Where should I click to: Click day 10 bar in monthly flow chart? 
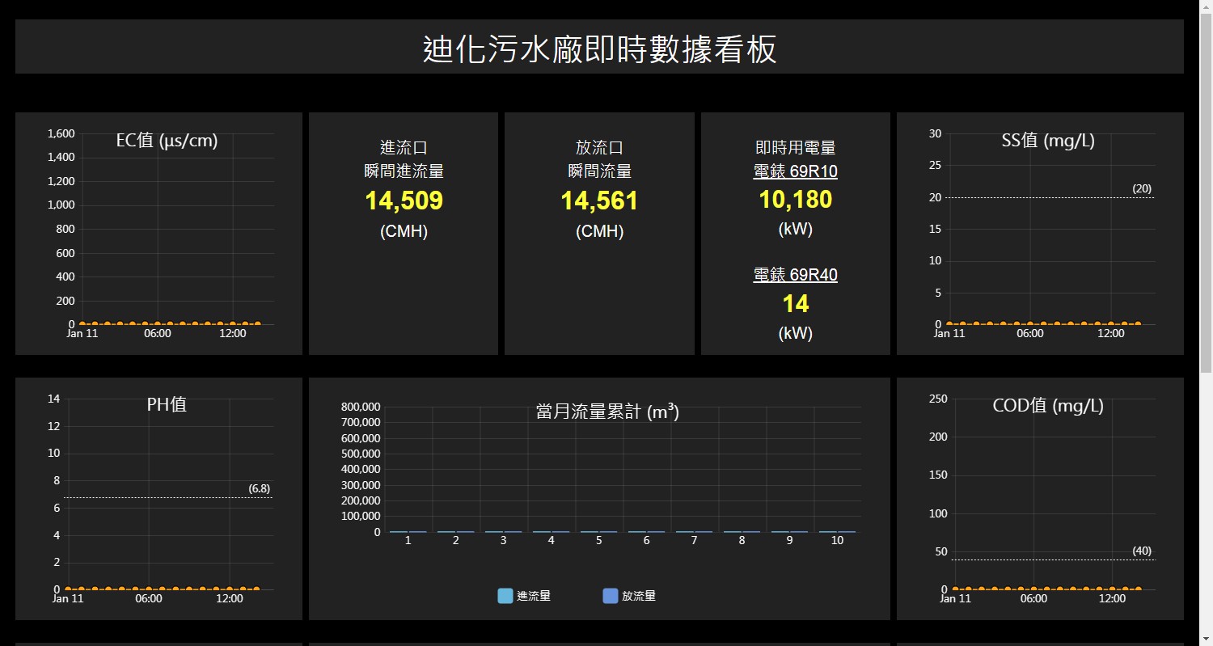[837, 531]
